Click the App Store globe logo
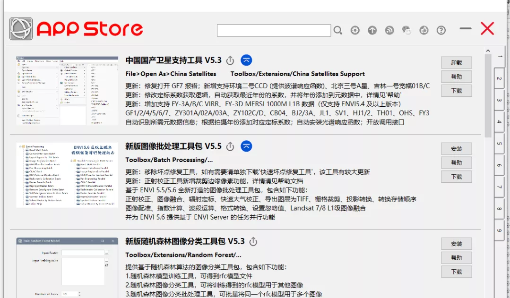Viewport: 510px width, 298px height. click(x=21, y=29)
